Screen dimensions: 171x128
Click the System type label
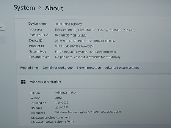[38, 52]
